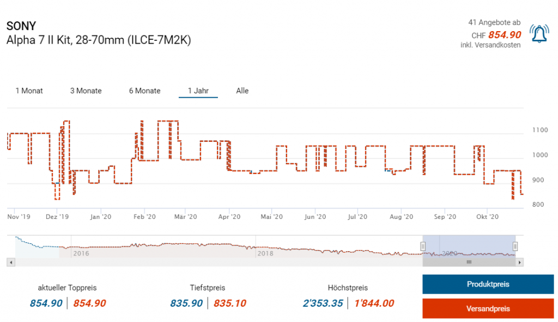Click the 2016 area in the navigator

tap(81, 253)
